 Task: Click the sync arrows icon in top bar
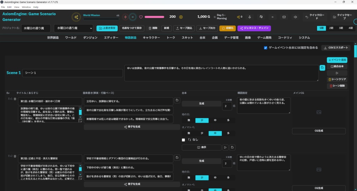[x=261, y=17]
